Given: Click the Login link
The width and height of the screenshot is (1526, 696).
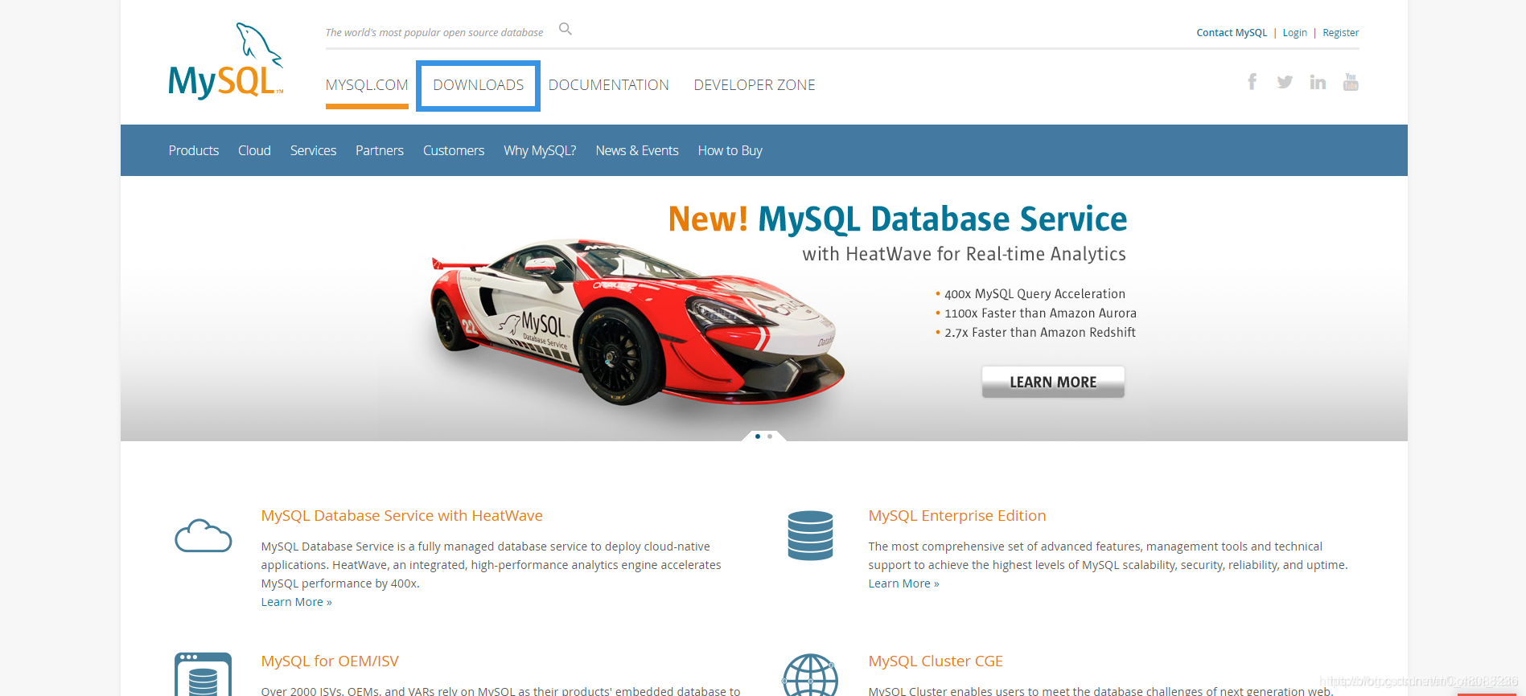Looking at the screenshot, I should coord(1294,33).
